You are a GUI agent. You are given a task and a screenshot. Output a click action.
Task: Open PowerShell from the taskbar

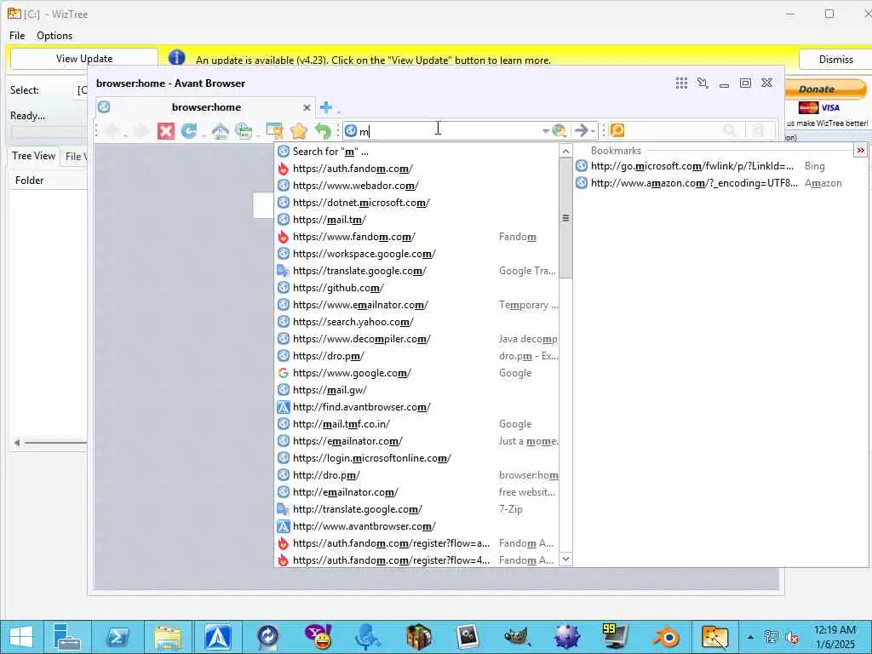118,637
